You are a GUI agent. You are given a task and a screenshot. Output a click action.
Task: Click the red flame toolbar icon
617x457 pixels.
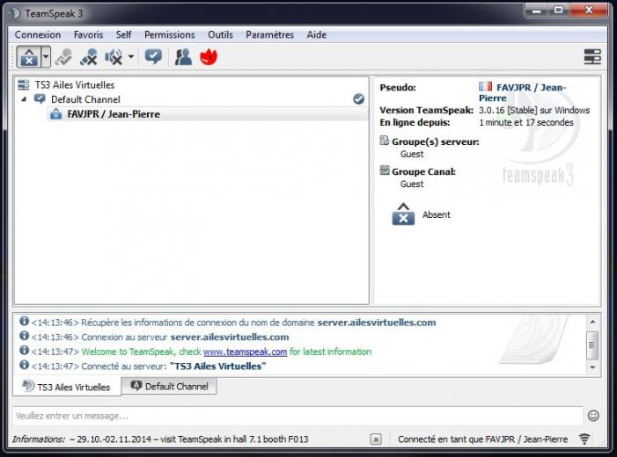(x=209, y=57)
